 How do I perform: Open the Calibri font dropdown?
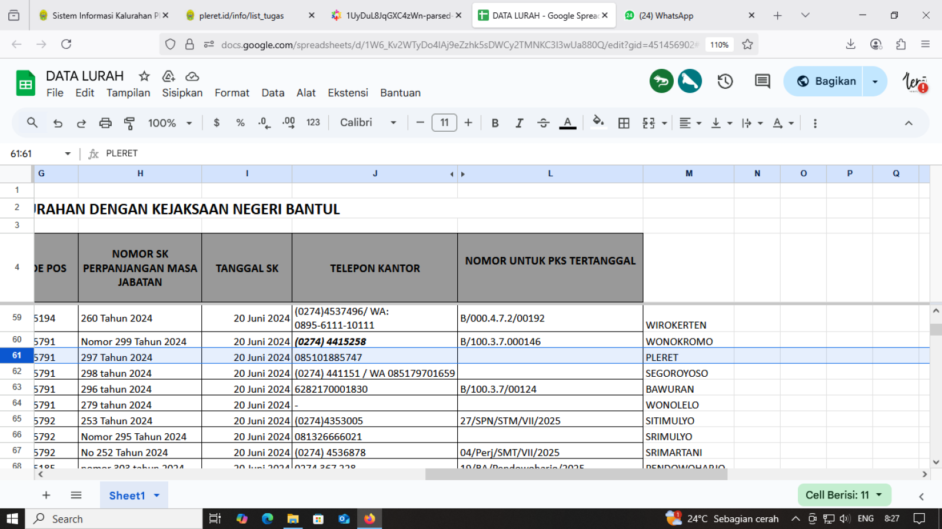tap(368, 122)
